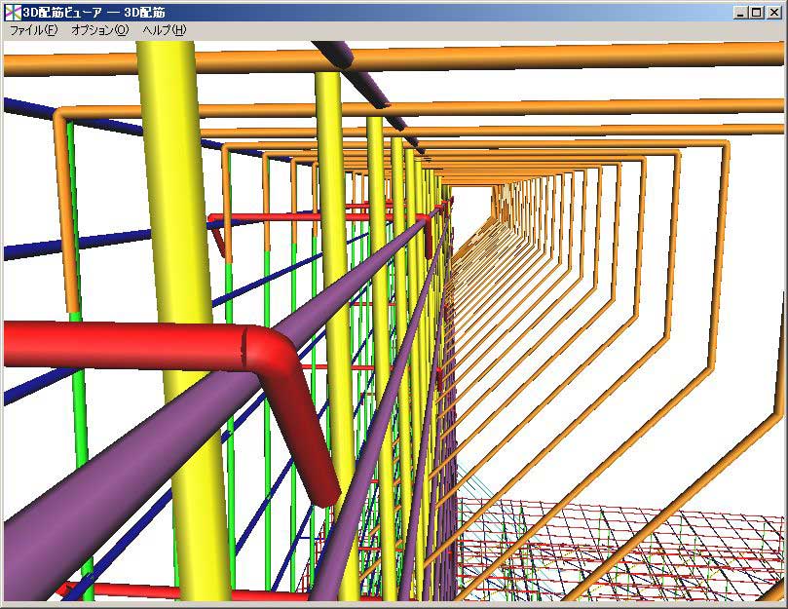Image resolution: width=788 pixels, height=609 pixels.
Task: Open the ヘルプ(H) menu
Action: 165,30
